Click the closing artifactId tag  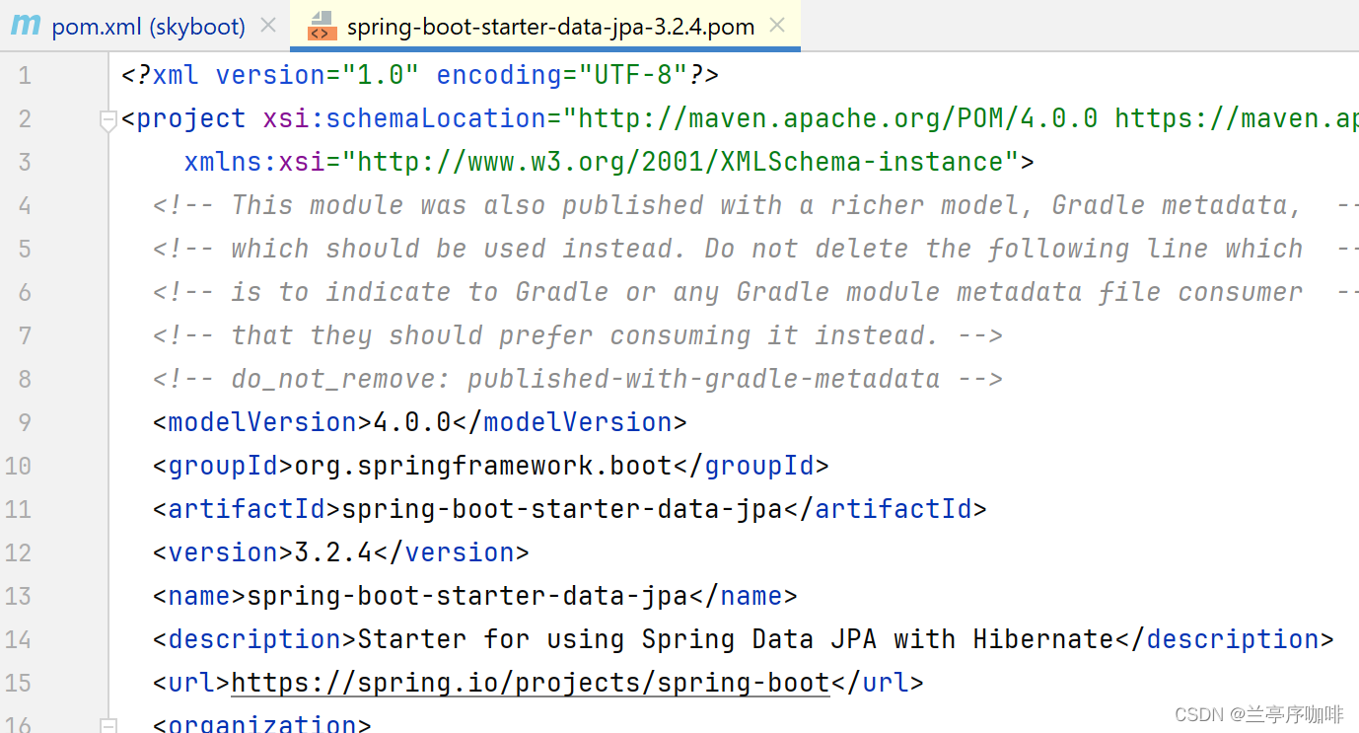pyautogui.click(x=886, y=509)
